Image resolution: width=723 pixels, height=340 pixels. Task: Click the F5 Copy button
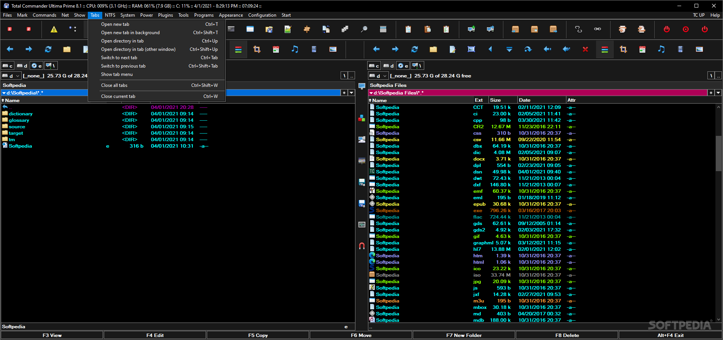click(258, 335)
